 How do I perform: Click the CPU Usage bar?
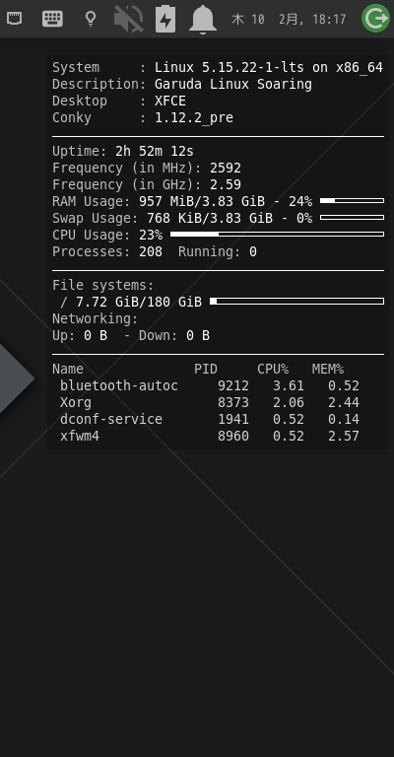click(278, 235)
